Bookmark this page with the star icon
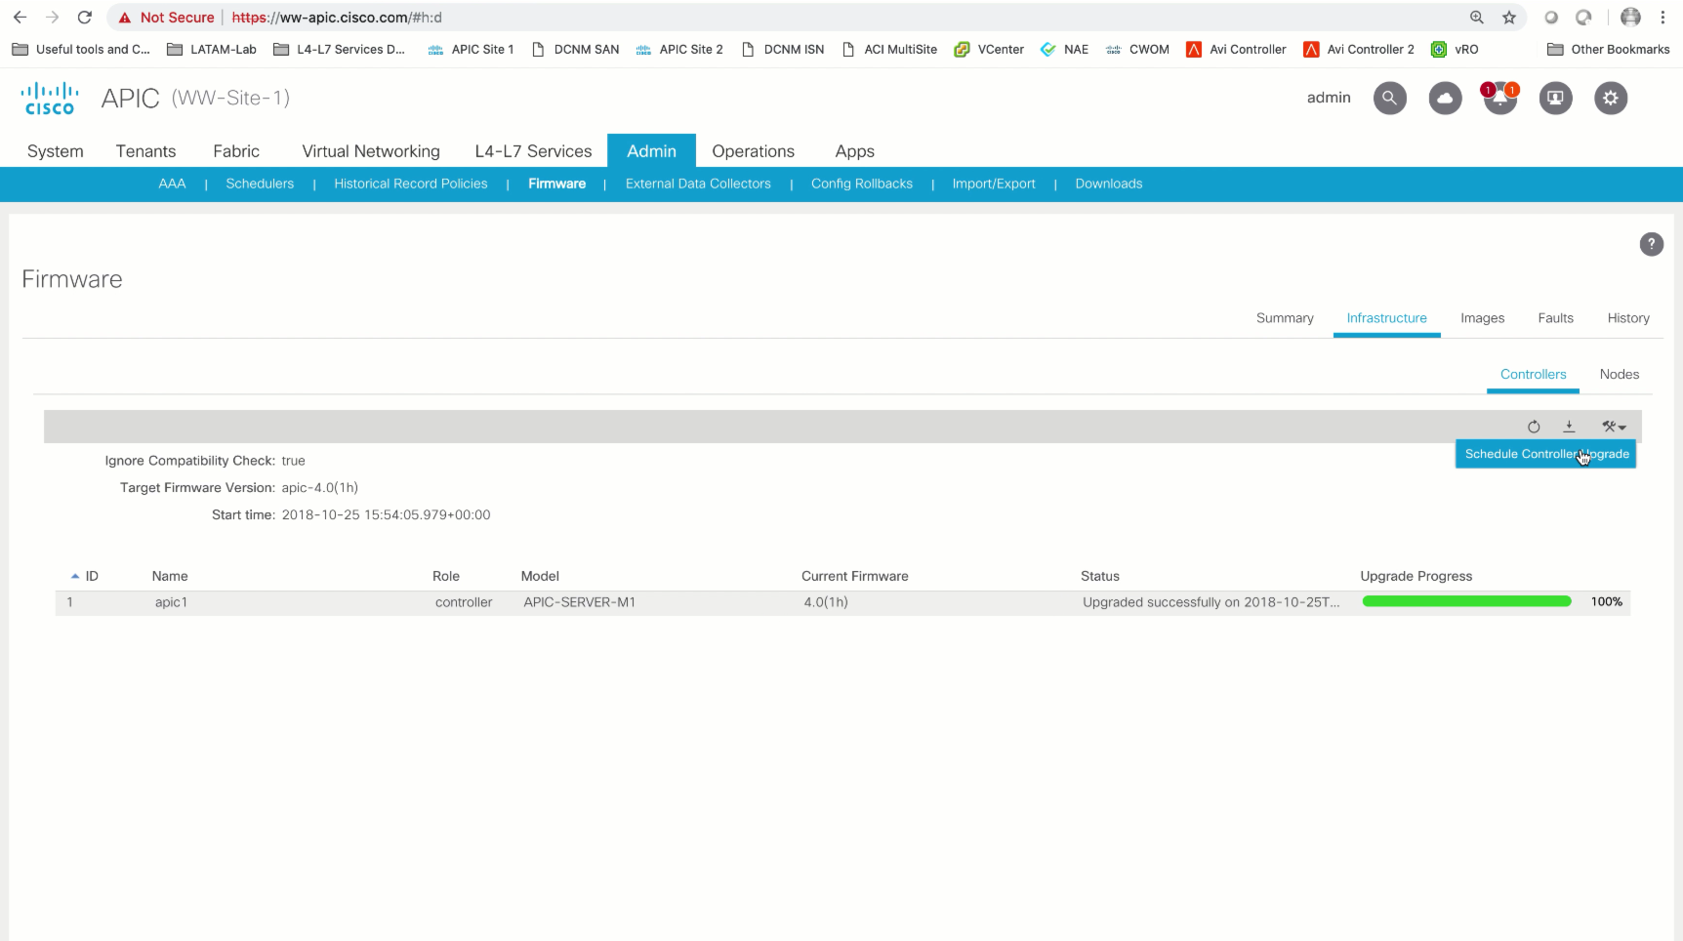The image size is (1683, 941). click(x=1509, y=17)
